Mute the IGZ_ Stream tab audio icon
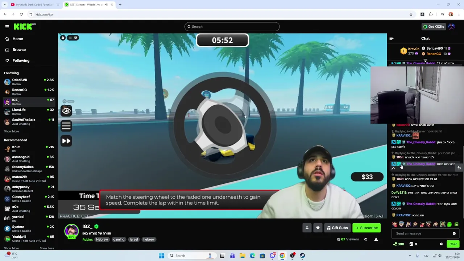Viewport: 464px width, 261px height. click(106, 5)
